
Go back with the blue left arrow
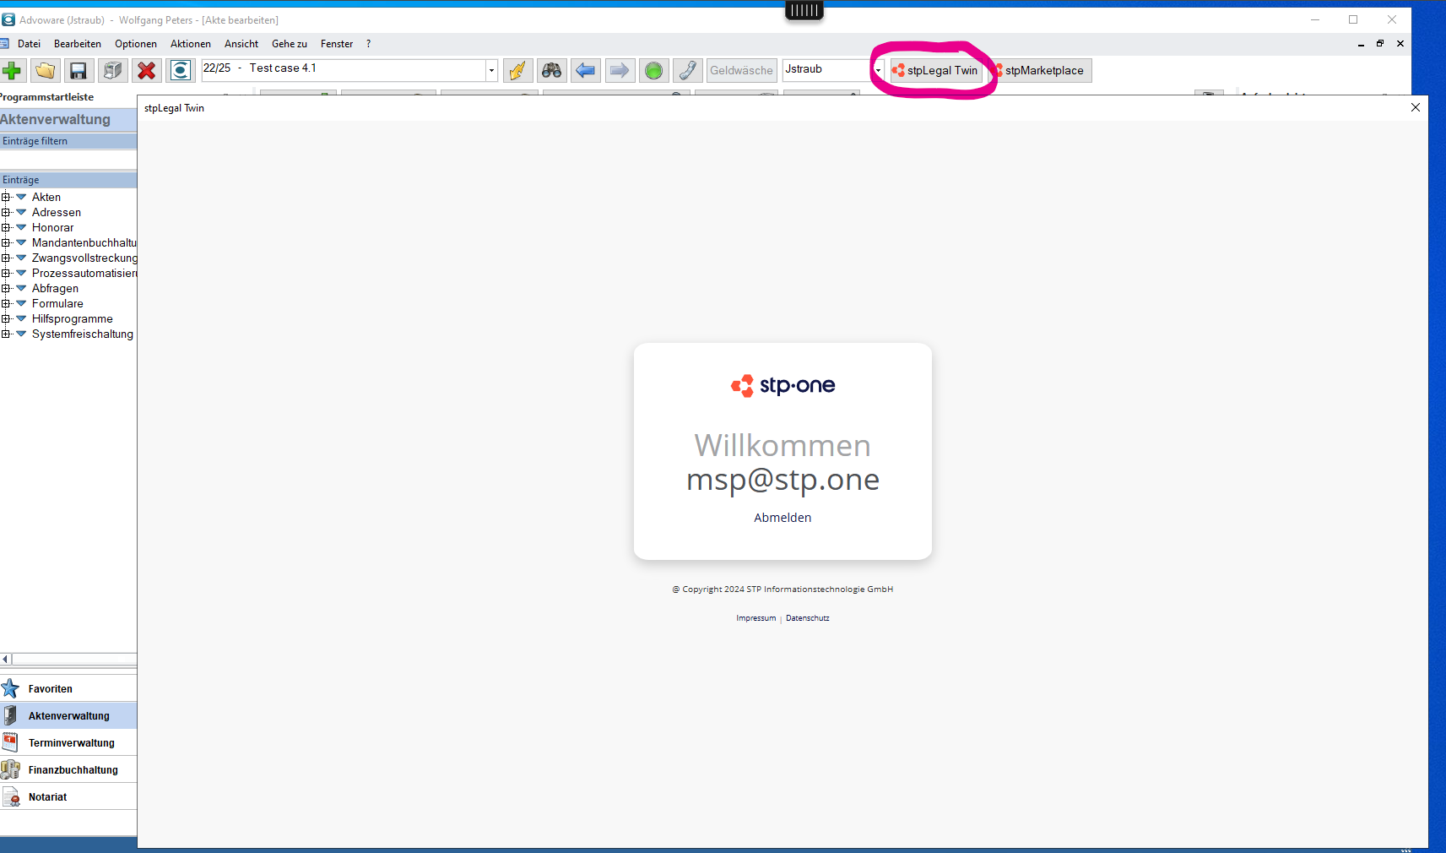click(x=585, y=71)
